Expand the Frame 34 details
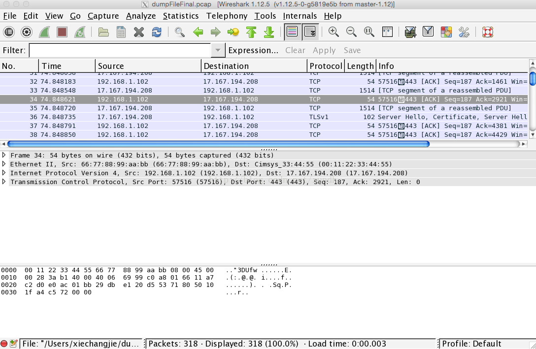Image resolution: width=536 pixels, height=349 pixels. [4, 155]
